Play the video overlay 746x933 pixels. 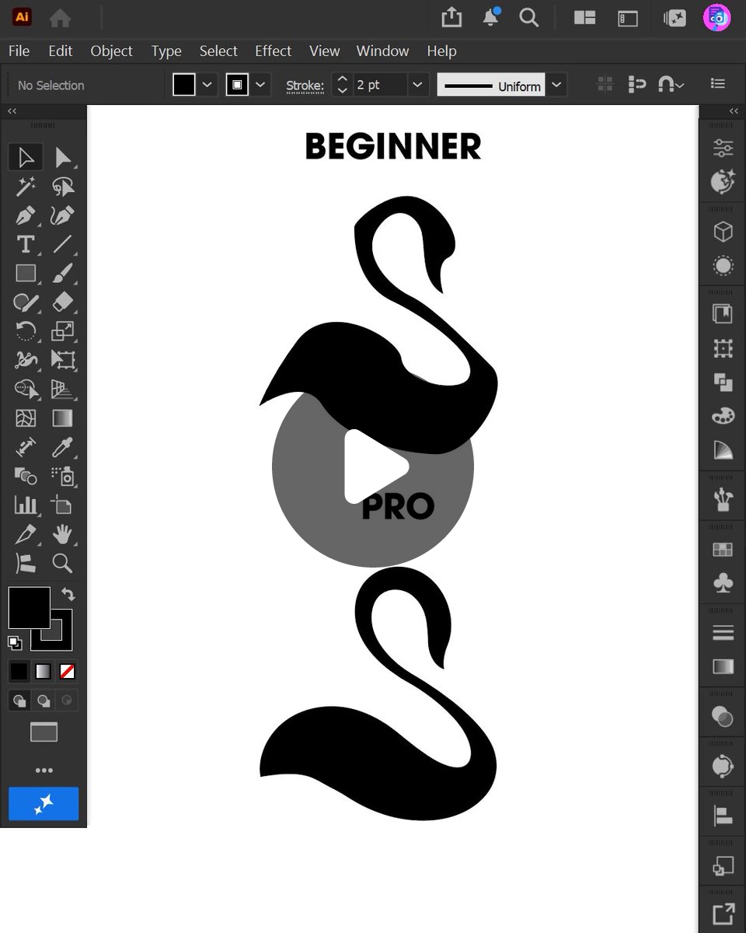coord(373,466)
